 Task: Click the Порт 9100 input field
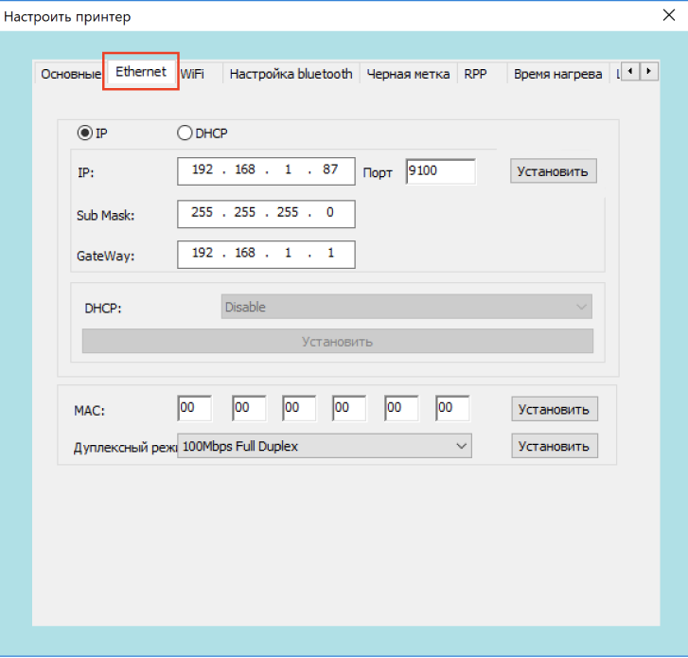(x=440, y=171)
